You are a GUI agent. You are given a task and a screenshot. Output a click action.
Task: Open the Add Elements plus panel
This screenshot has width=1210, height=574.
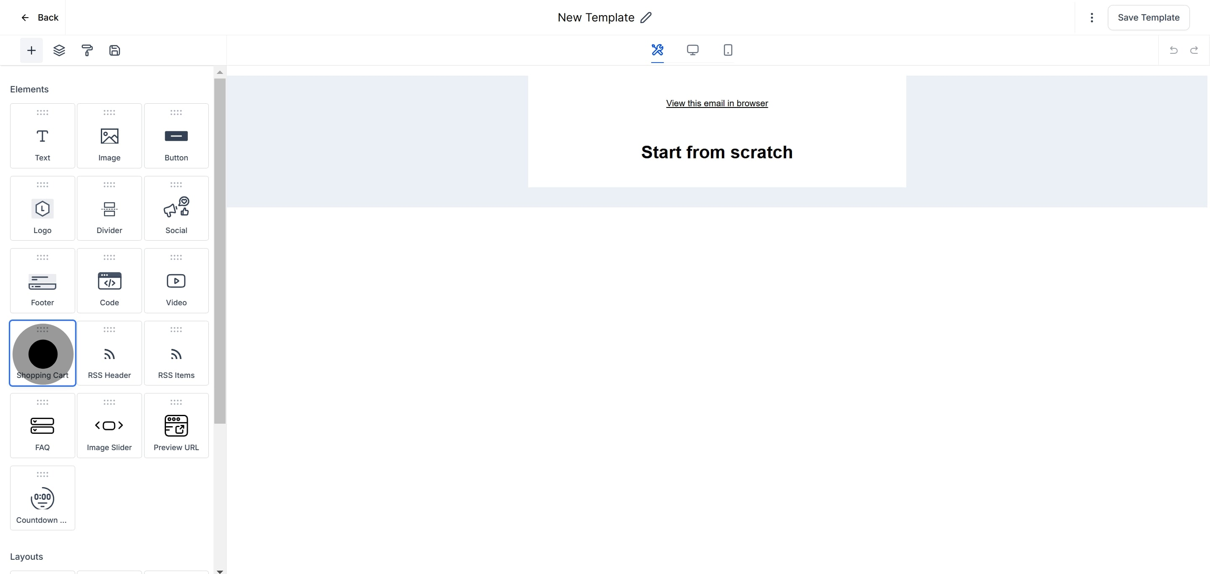coord(31,50)
